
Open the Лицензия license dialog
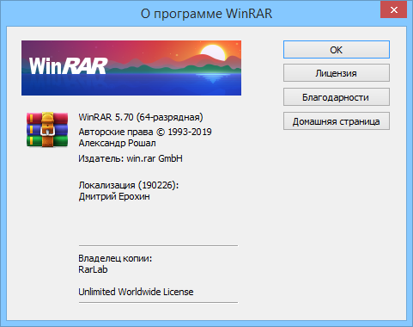tap(337, 73)
